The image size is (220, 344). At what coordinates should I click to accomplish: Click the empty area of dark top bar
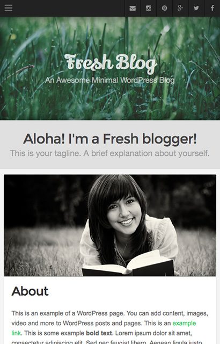pyautogui.click(x=68, y=9)
